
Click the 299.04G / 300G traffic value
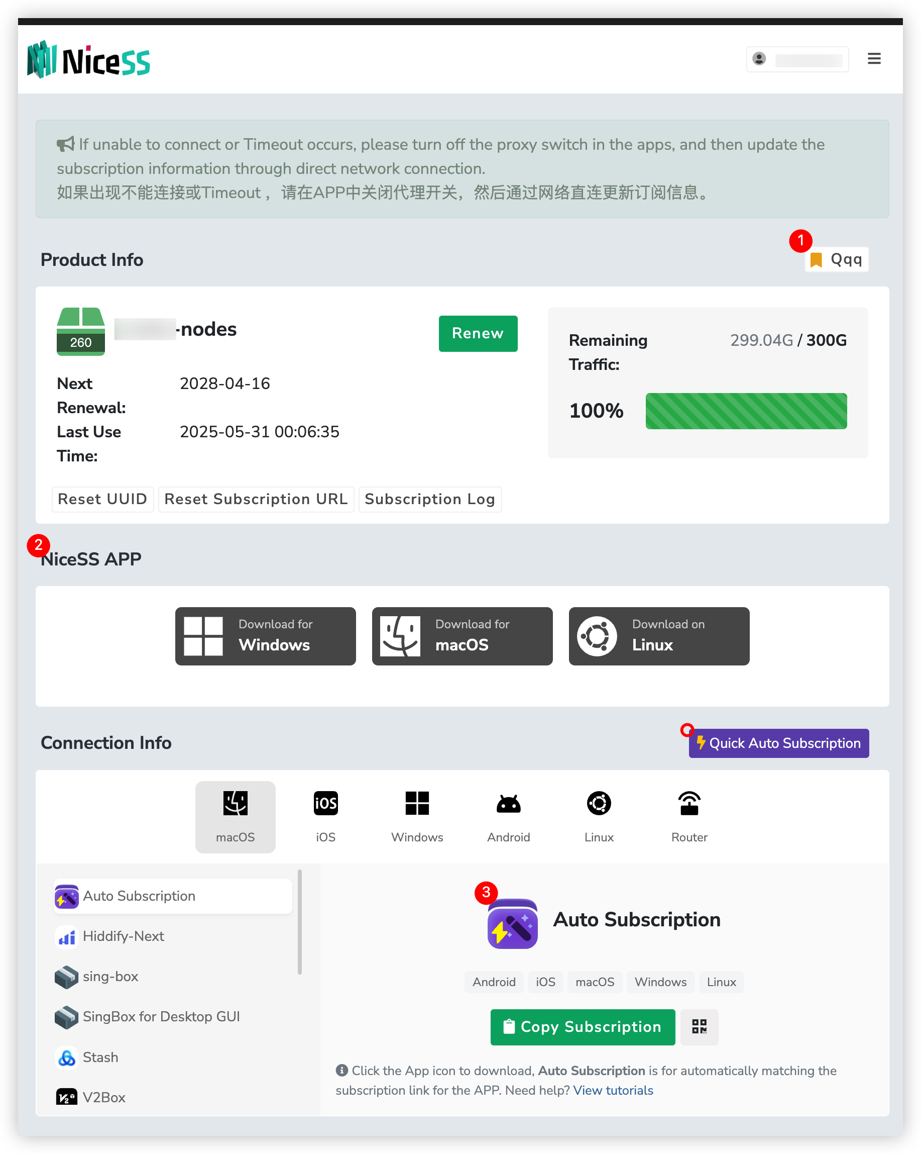click(788, 340)
